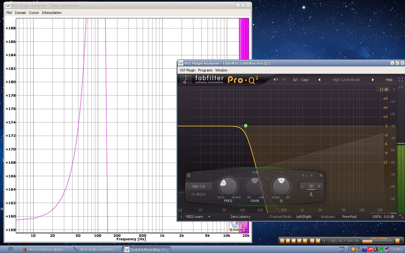405x253 pixels.
Task: Open 12 dB display range dropdown
Action: pyautogui.click(x=383, y=89)
